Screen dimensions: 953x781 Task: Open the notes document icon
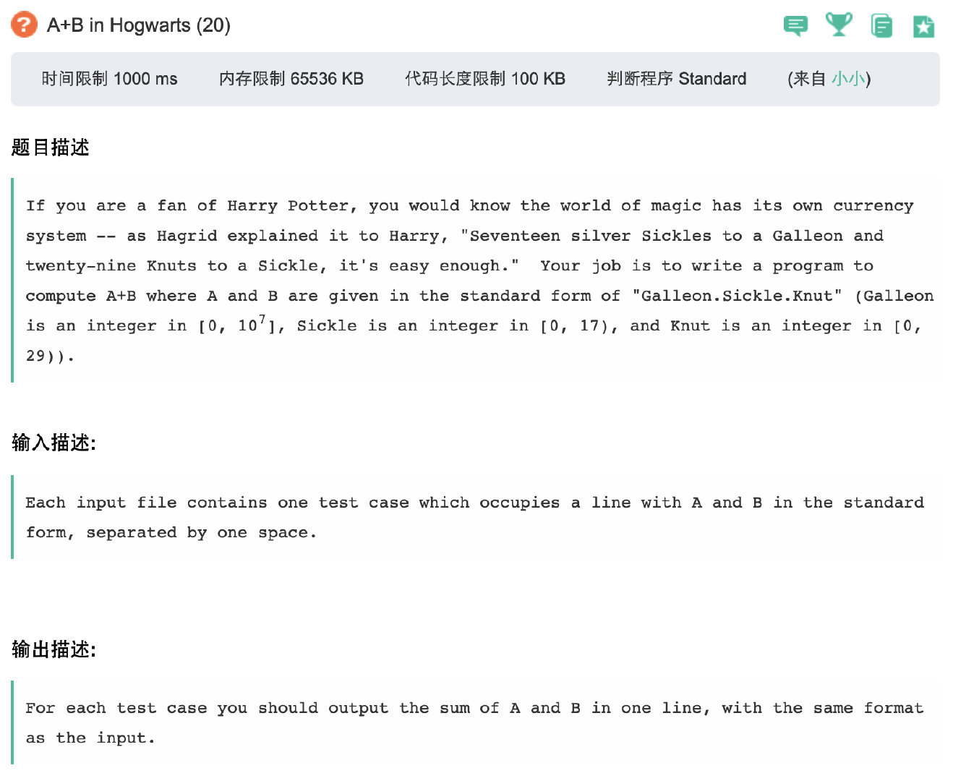point(881,26)
